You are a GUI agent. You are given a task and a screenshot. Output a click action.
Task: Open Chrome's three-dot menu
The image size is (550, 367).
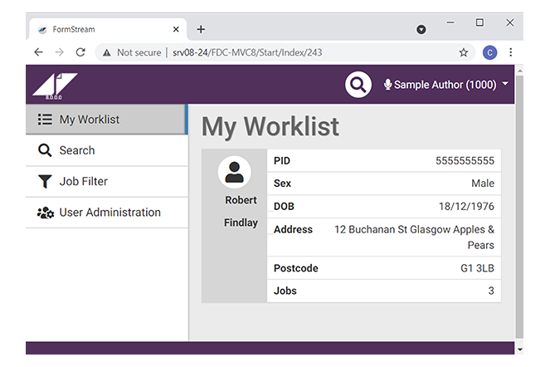coord(510,52)
